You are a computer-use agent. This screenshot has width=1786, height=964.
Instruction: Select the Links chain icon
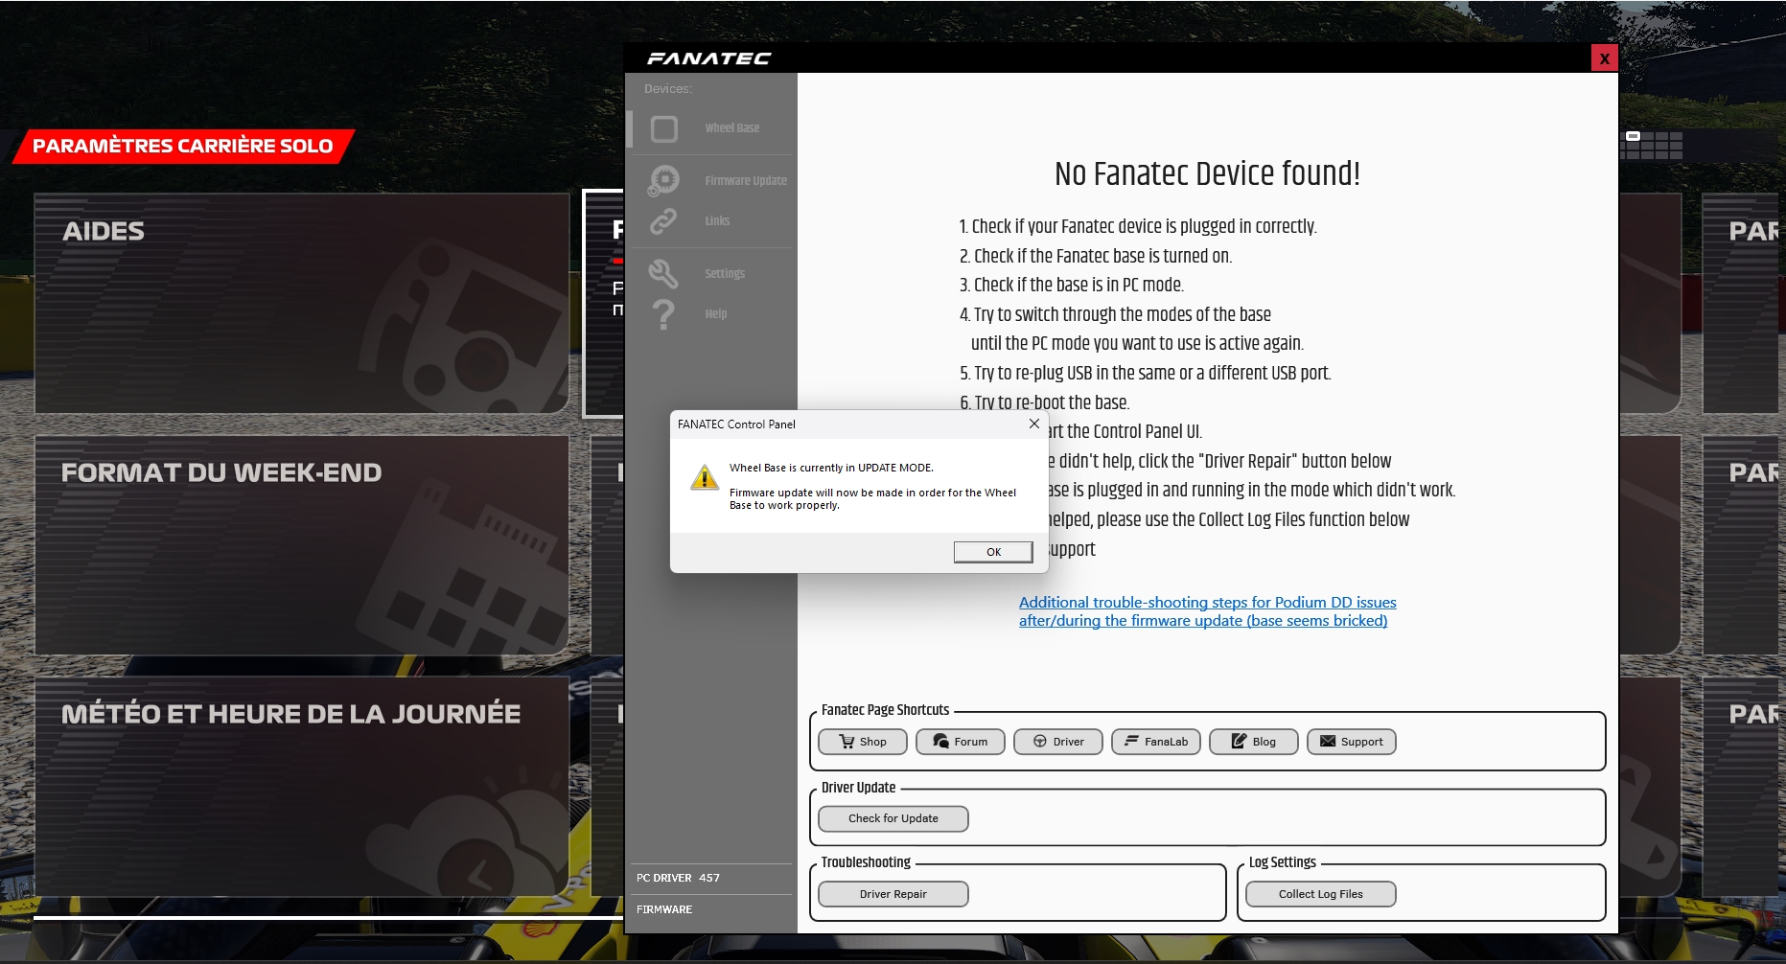point(663,221)
